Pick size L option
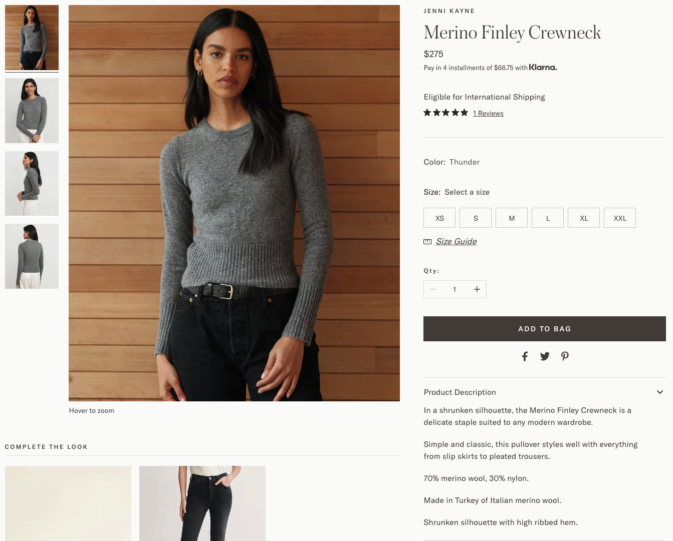Viewport: 673px width, 541px height. [548, 218]
